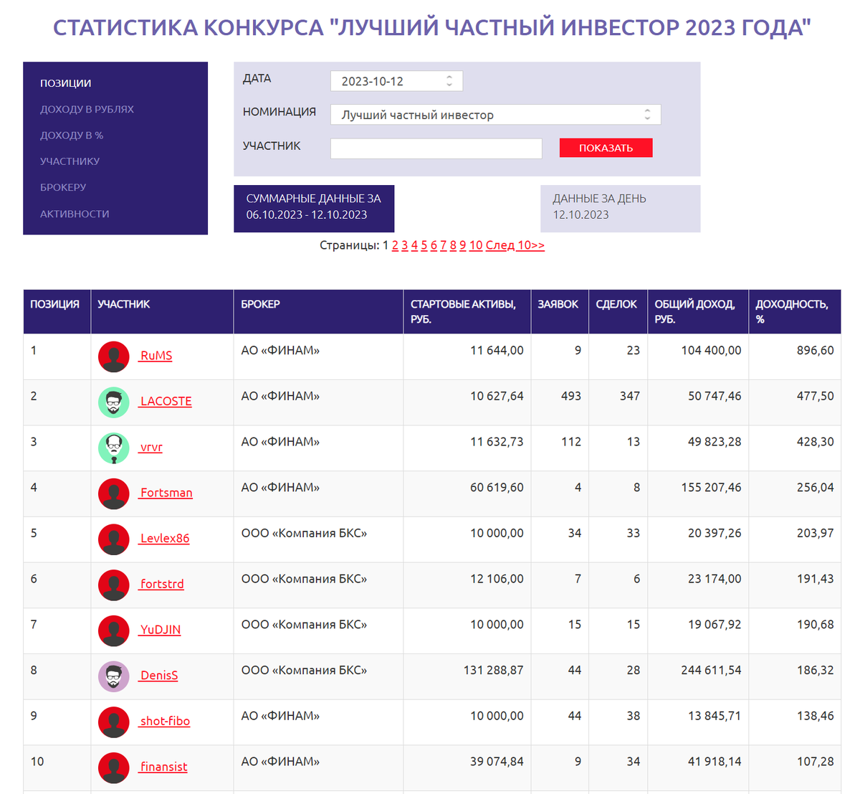Click the Fortsman participant avatar

click(x=113, y=493)
